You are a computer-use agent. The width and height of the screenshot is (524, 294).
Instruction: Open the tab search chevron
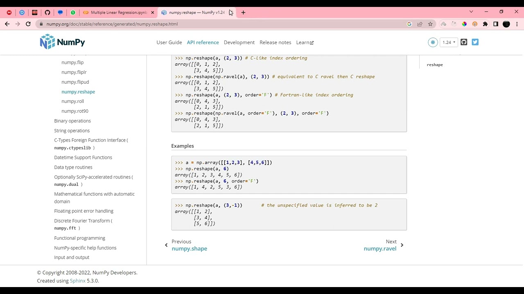(x=471, y=11)
